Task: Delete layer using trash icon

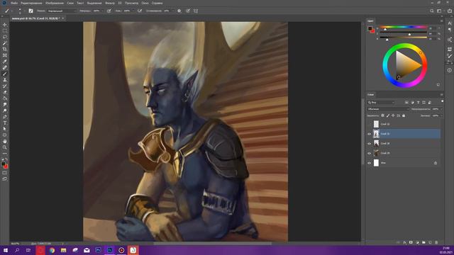Action: pyautogui.click(x=436, y=242)
